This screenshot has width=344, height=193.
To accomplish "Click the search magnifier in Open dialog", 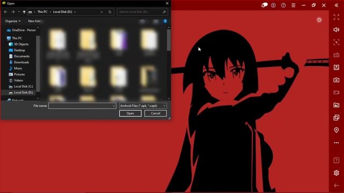I will tap(164, 12).
